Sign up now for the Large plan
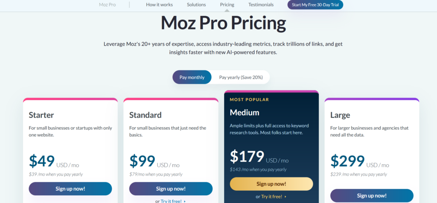The width and height of the screenshot is (437, 203). [372, 195]
